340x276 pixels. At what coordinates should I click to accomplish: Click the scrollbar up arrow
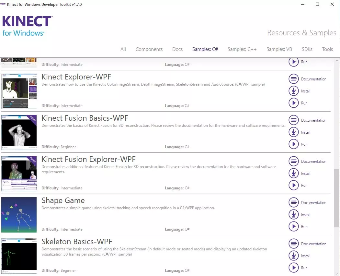(337, 61)
